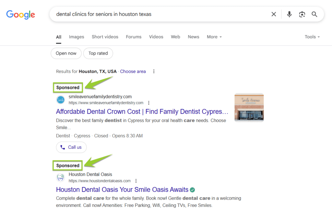View the News tab
This screenshot has height=214, width=332.
[194, 37]
